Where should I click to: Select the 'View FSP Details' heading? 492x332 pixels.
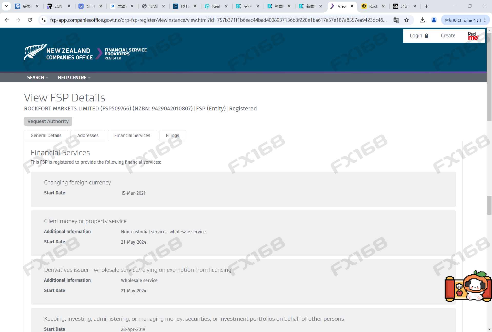pos(65,98)
